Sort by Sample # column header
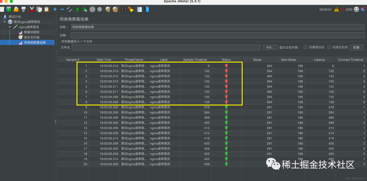This screenshot has width=367, height=181. coord(73,60)
